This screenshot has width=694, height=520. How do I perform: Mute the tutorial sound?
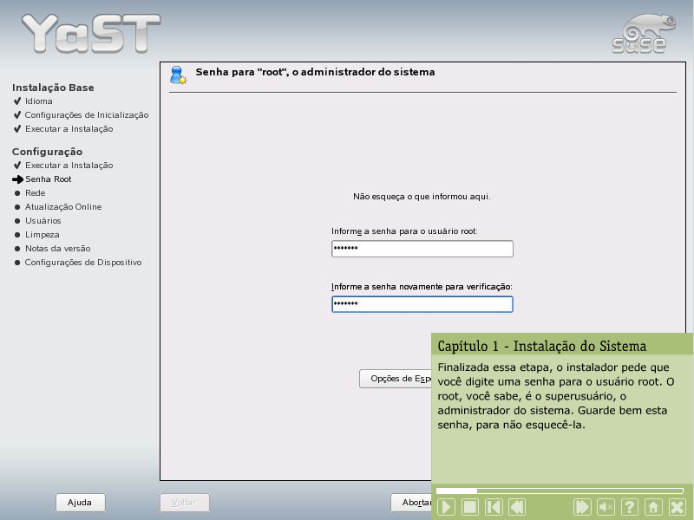click(x=606, y=507)
